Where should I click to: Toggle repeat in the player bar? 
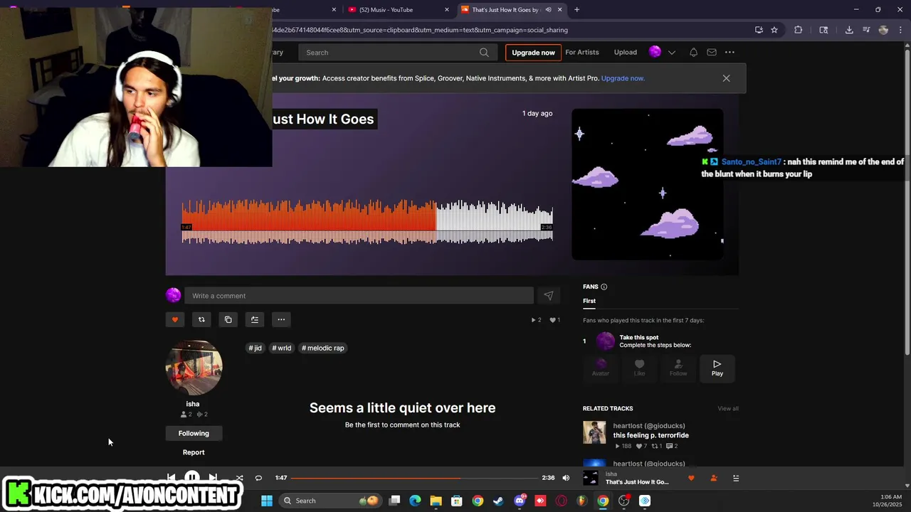[x=258, y=478]
